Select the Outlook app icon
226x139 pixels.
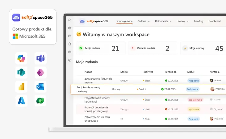40,87
